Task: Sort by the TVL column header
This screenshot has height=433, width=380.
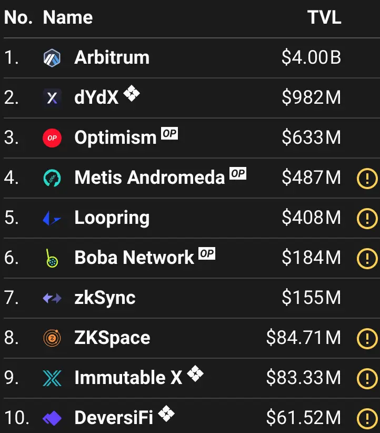Action: (324, 17)
